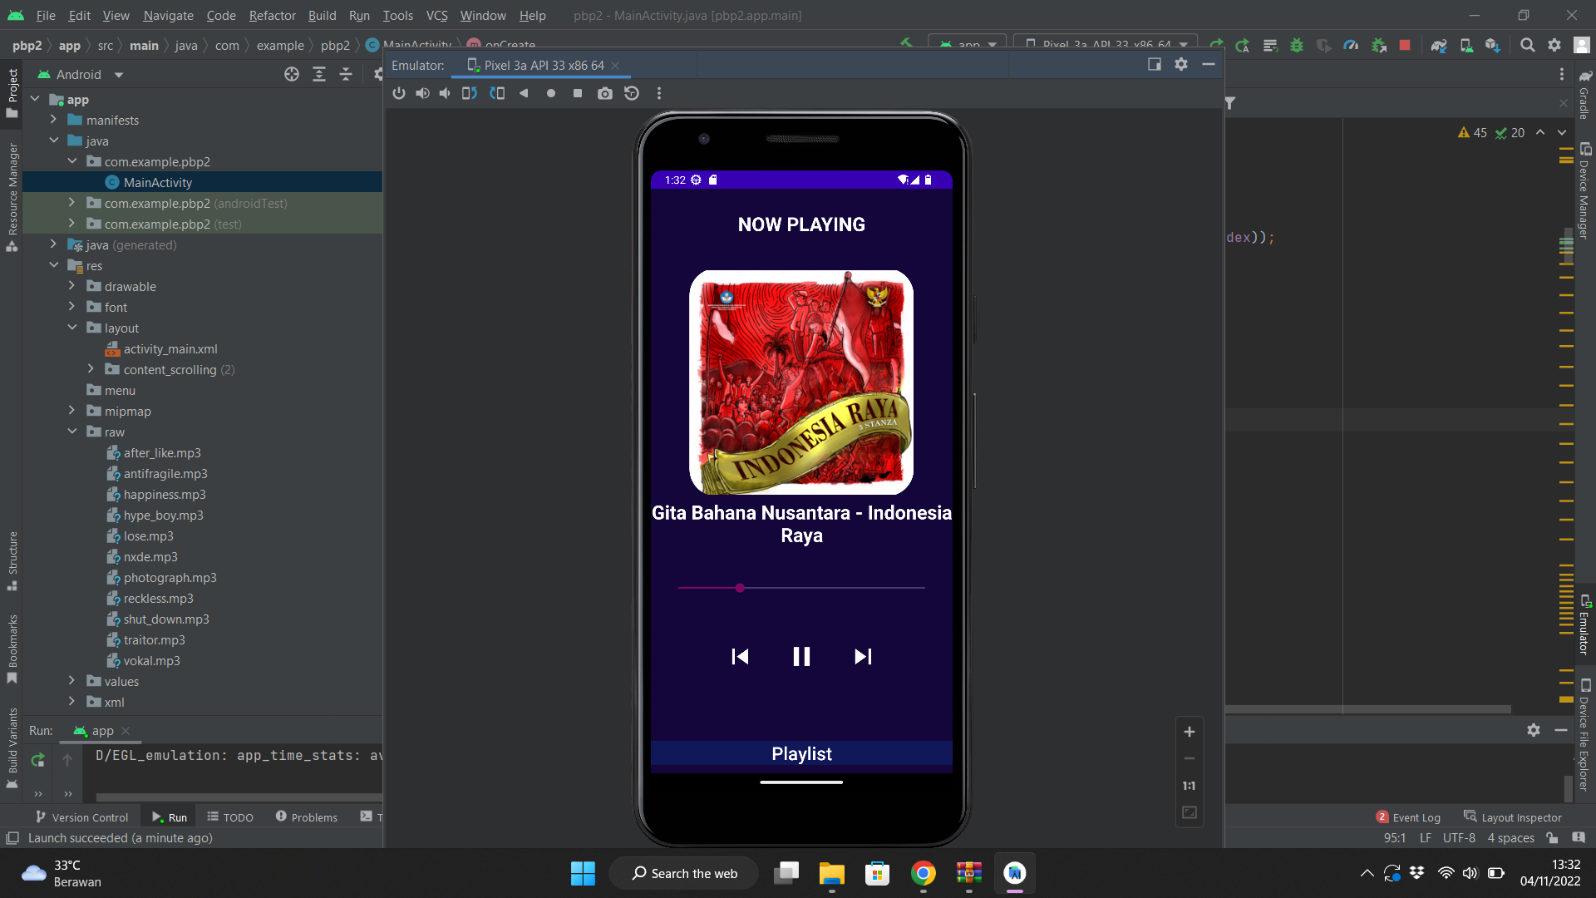Open the Android project view dropdown
The image size is (1596, 898).
(116, 74)
